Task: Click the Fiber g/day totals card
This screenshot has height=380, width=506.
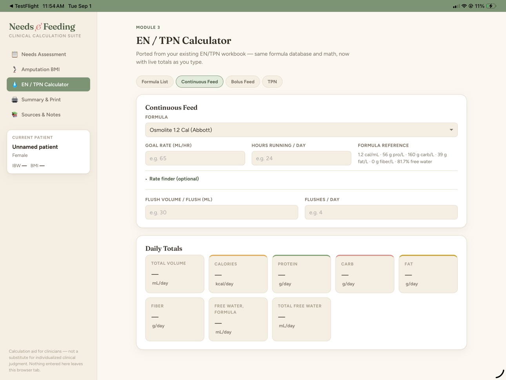Action: click(175, 319)
